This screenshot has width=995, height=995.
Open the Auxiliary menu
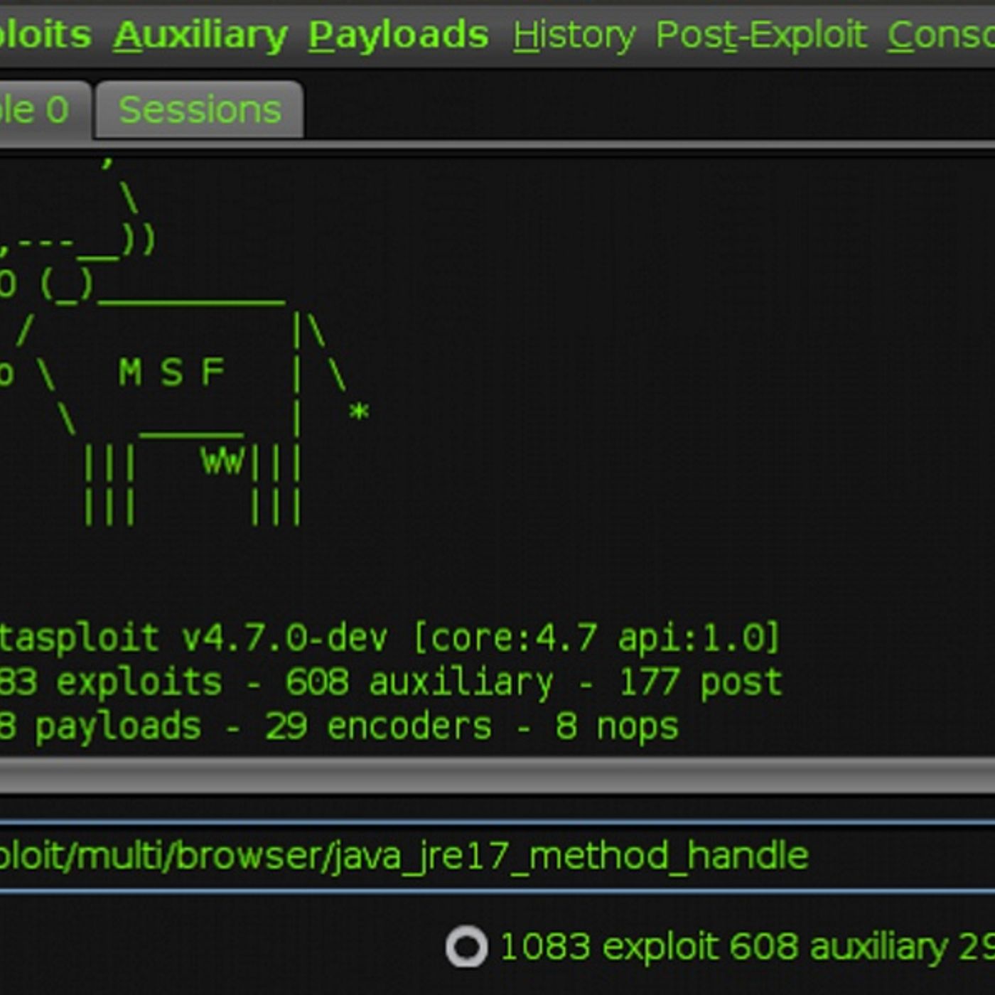[200, 36]
